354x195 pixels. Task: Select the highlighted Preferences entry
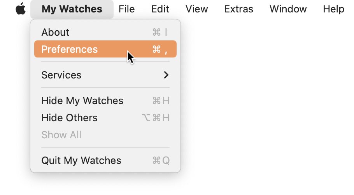105,49
